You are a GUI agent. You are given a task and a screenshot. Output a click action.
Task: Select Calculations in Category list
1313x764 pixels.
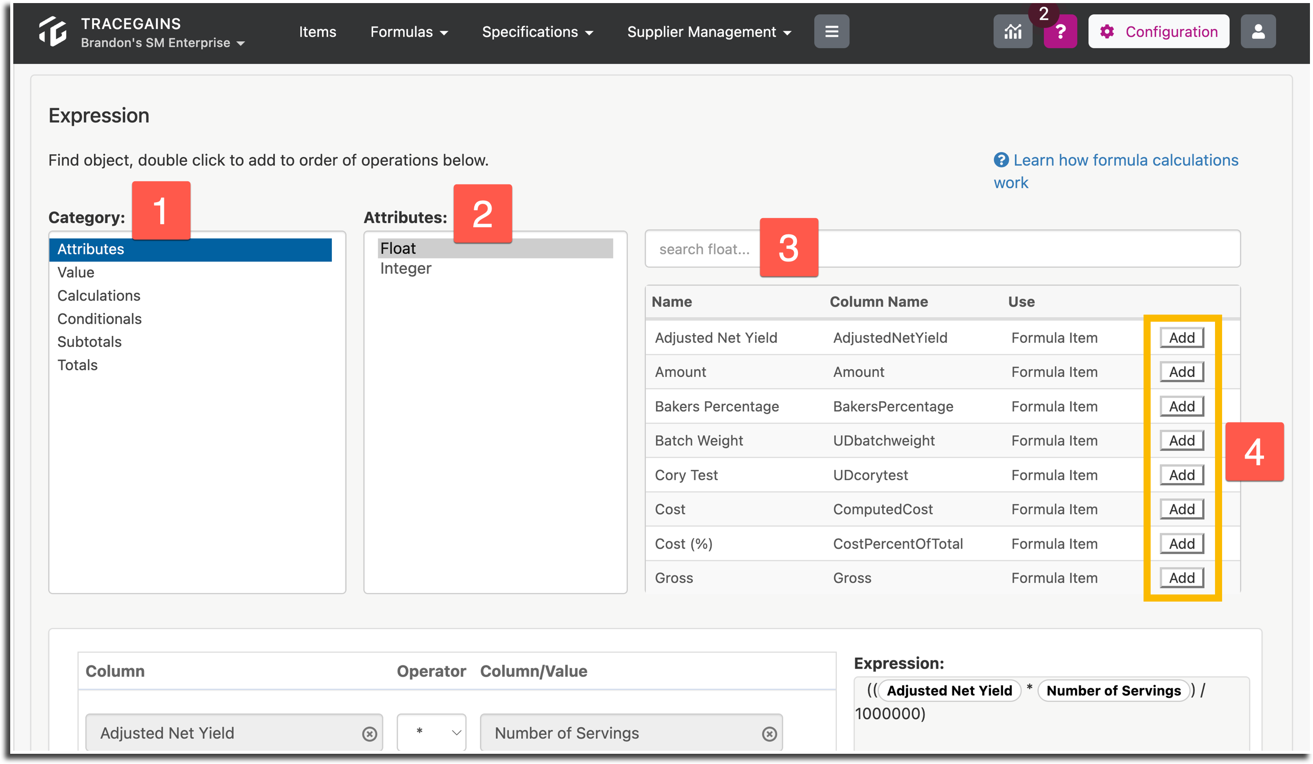[99, 296]
